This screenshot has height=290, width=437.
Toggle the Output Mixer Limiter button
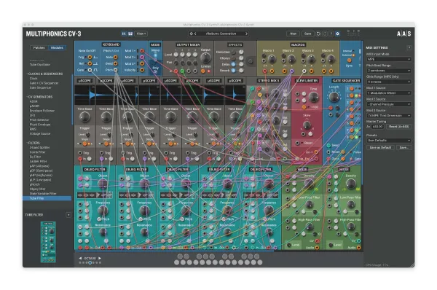(203, 71)
